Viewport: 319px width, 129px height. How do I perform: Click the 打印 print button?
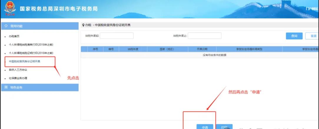(224, 127)
